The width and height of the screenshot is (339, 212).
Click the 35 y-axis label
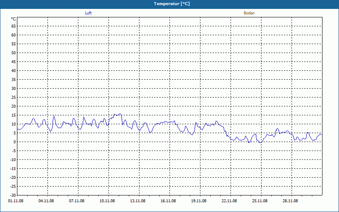pyautogui.click(x=14, y=80)
